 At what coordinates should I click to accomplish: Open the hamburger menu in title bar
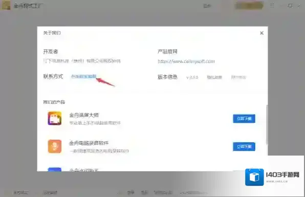tap(272, 5)
